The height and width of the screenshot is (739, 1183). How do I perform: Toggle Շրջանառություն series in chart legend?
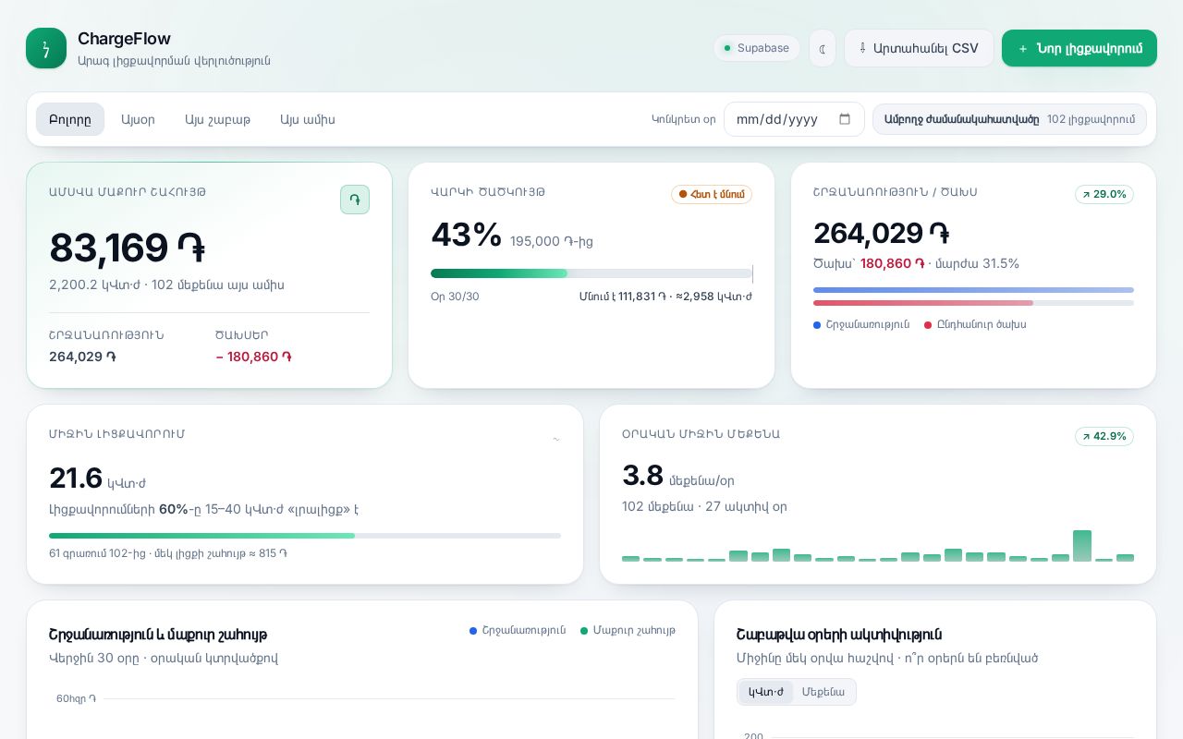(518, 630)
